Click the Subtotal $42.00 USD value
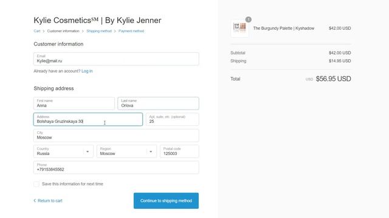The height and width of the screenshot is (218, 389). point(340,53)
